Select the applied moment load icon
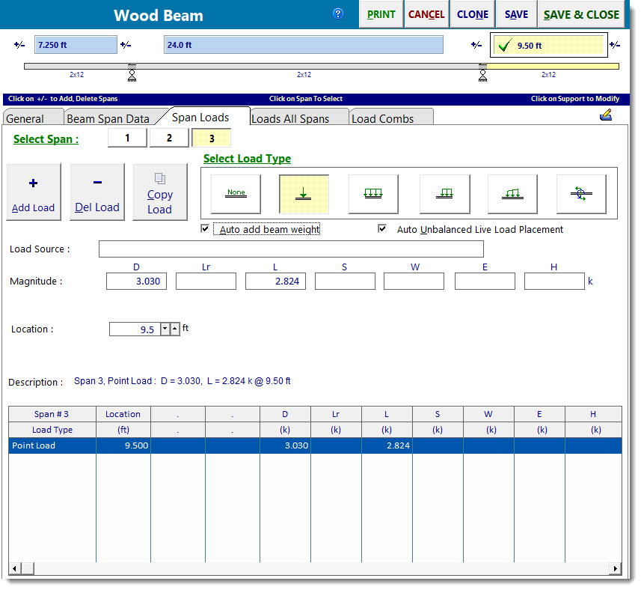Screen dimensions: 641x590 (581, 194)
